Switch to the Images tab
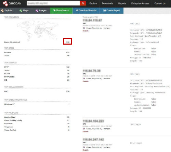Screen dimensions: 171x152 click(x=41, y=11)
